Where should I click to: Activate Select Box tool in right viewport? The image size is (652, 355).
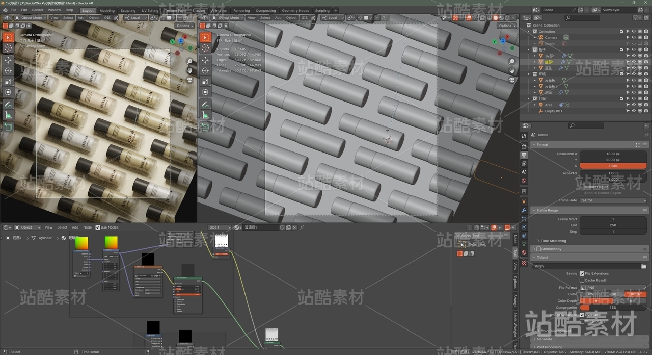(x=205, y=37)
